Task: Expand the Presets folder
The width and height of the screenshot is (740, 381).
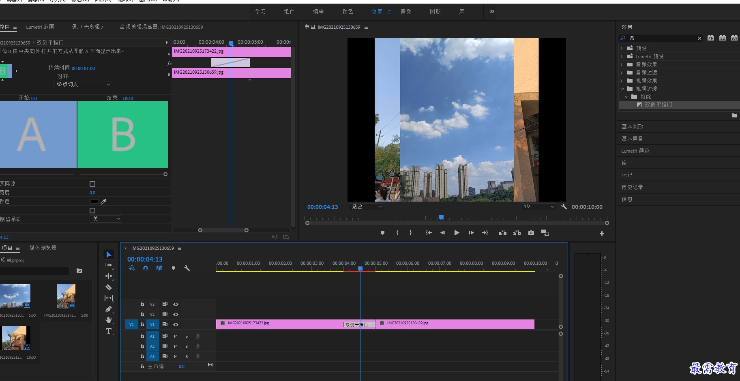Action: [622, 48]
